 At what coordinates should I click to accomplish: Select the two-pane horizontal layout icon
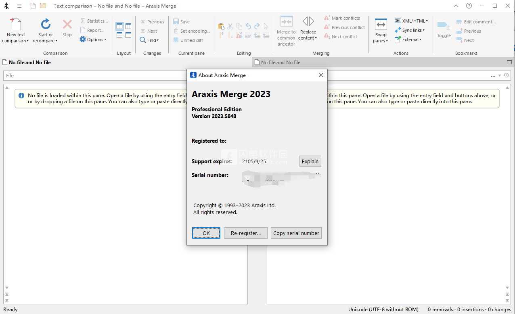click(x=119, y=35)
